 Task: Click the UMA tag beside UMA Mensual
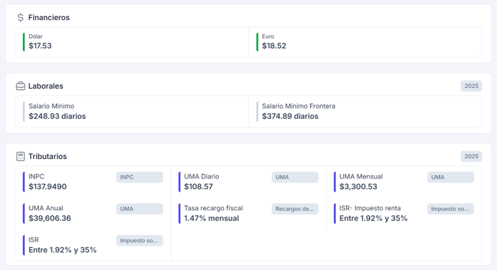451,177
